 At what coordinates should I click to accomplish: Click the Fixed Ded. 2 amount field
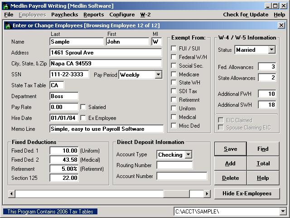64,159
